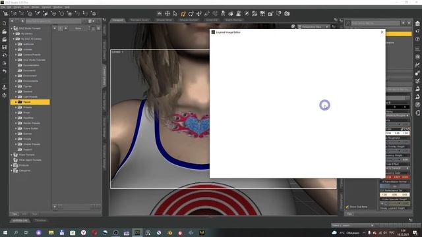The height and width of the screenshot is (237, 422).
Task: Collapse the DAZ Studio Formats node
Action: 12,28
